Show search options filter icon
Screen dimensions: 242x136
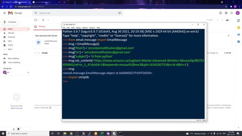click(x=119, y=13)
